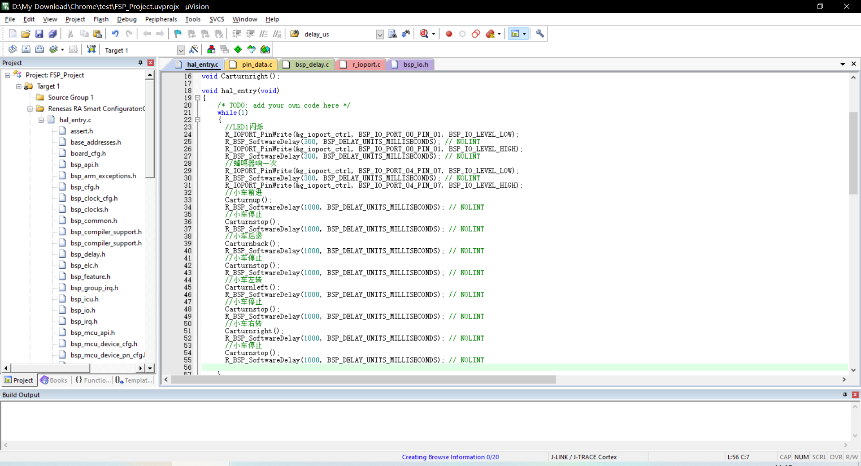This screenshot has width=861, height=466.
Task: Close the Build Output panel
Action: 855,395
